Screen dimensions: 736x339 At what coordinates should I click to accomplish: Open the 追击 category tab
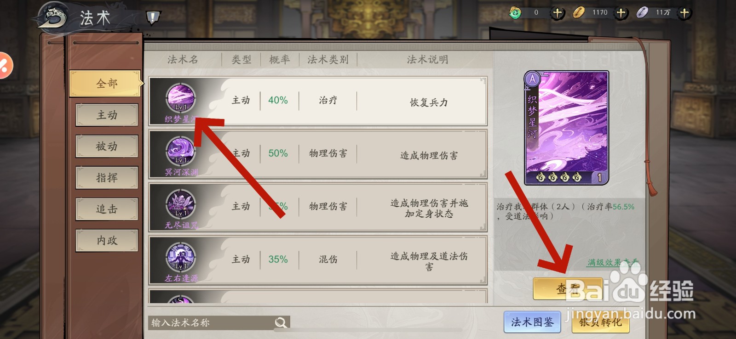[x=107, y=209]
